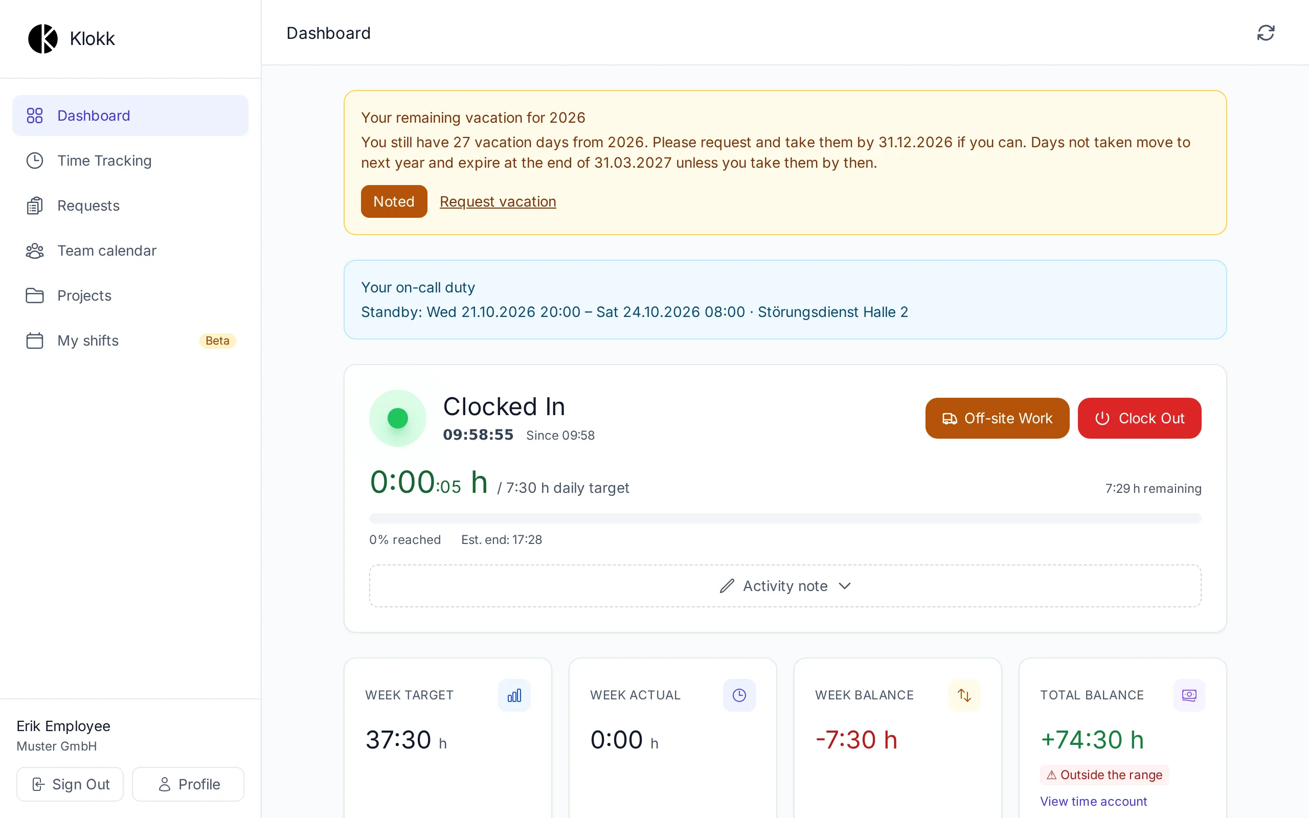
Task: Click the green clocked-in status indicator
Action: click(x=398, y=418)
